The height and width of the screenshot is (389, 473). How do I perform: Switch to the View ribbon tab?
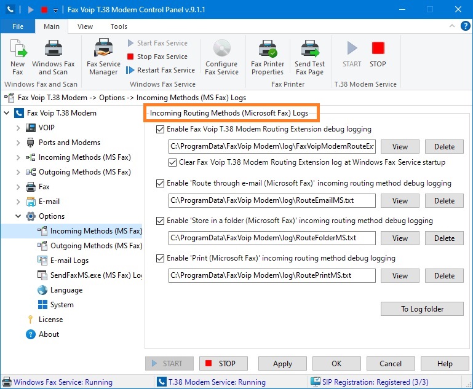85,26
